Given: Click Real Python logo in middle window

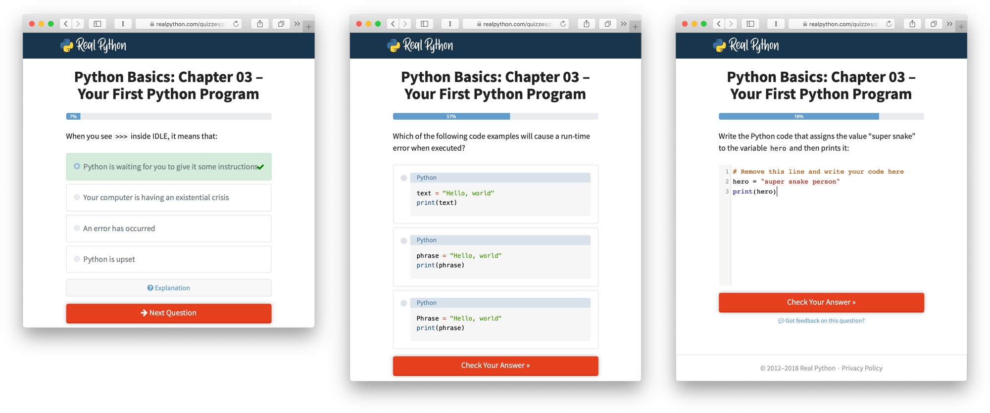Looking at the screenshot, I should coord(420,46).
